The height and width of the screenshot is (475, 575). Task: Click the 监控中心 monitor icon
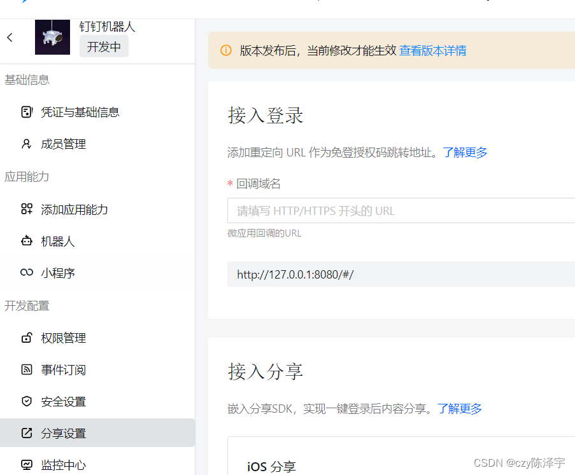pyautogui.click(x=26, y=465)
